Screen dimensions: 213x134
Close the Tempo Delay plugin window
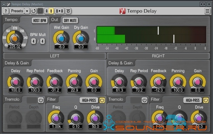tap(209, 4)
